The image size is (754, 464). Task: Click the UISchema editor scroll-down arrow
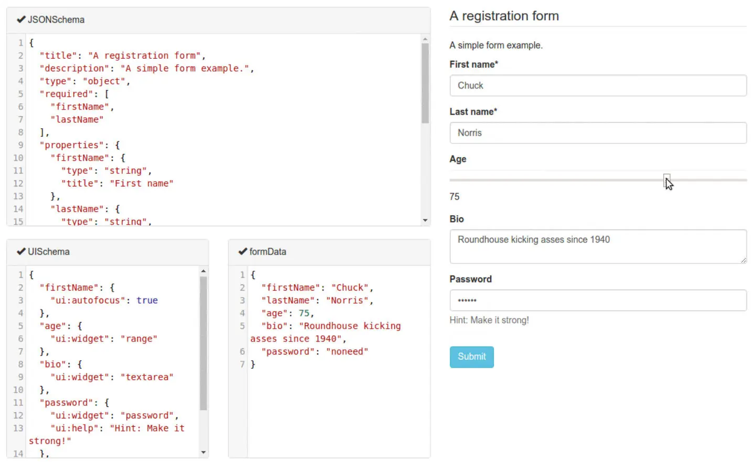pyautogui.click(x=203, y=452)
